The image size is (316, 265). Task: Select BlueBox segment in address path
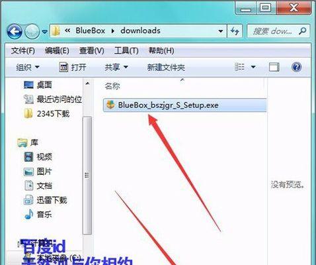(90, 30)
